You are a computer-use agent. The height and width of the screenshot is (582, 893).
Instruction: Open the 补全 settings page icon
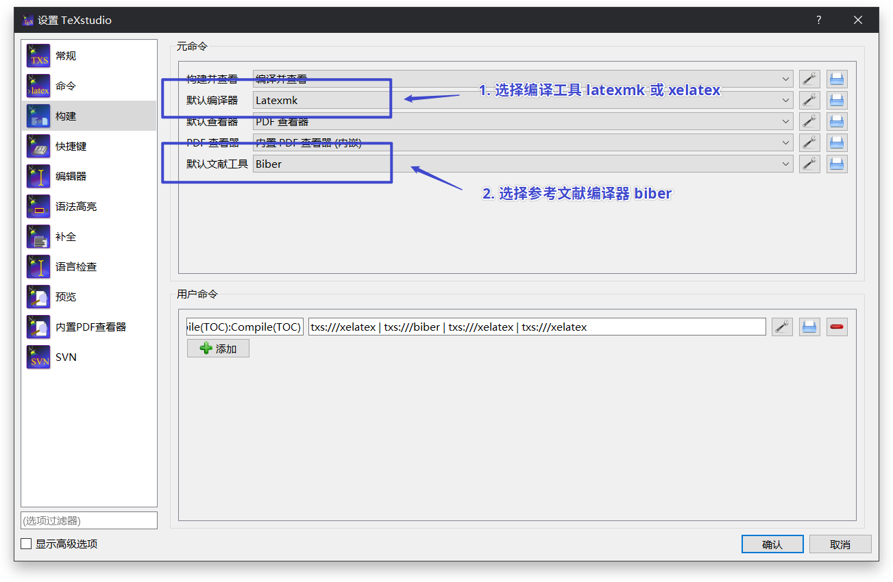click(x=38, y=236)
